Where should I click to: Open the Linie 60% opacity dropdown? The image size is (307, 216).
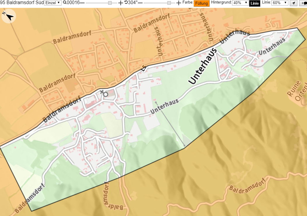pos(280,3)
